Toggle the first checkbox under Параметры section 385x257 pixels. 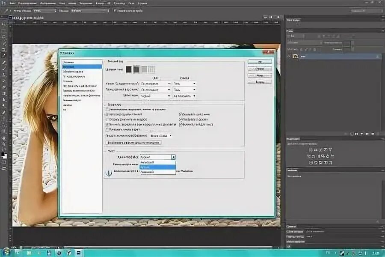[107, 109]
